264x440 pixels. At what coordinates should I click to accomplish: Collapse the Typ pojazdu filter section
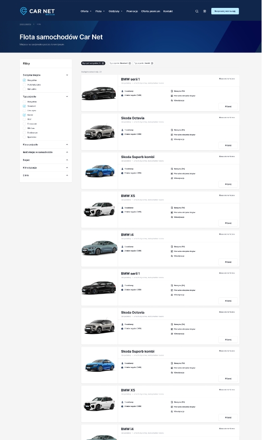tap(67, 96)
